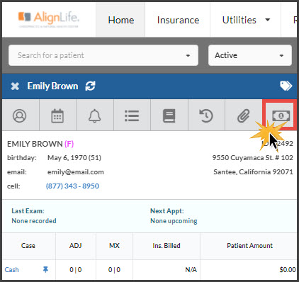Click the Ins. Billed column header

pyautogui.click(x=167, y=246)
